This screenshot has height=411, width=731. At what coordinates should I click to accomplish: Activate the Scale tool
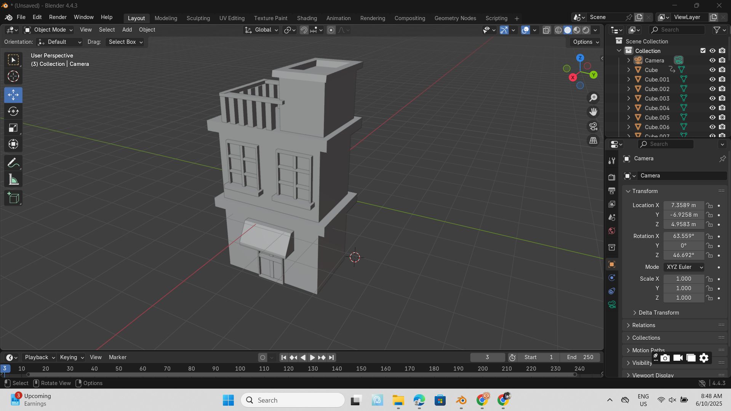13,128
